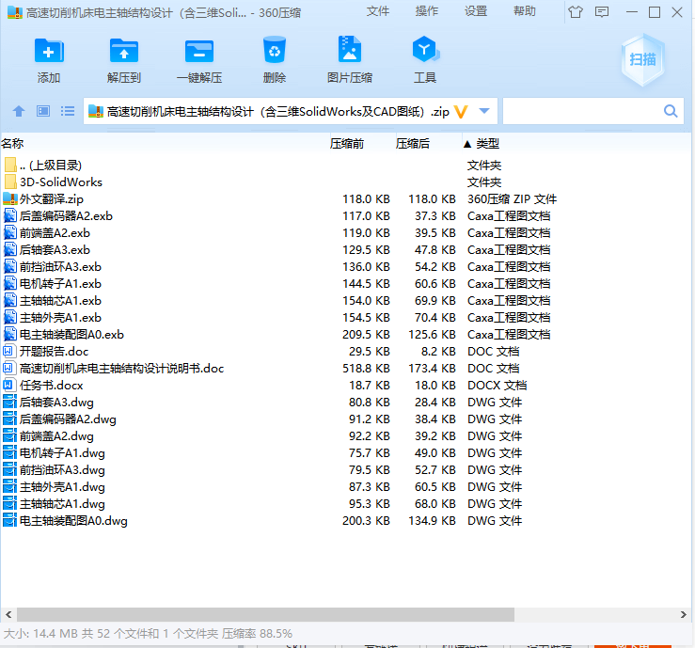Select the file 主轴轴芯A1.dwg
This screenshot has width=695, height=648.
pos(62,504)
